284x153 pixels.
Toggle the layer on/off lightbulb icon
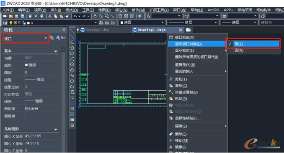coord(11,23)
